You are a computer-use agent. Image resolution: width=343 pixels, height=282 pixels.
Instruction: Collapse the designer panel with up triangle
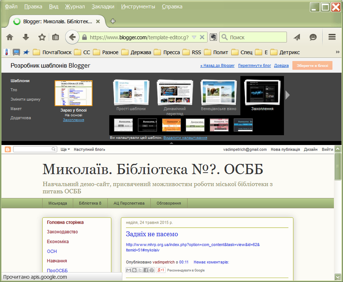(171, 143)
